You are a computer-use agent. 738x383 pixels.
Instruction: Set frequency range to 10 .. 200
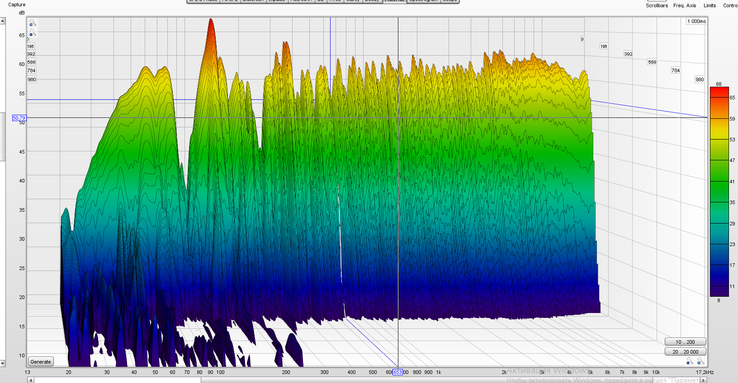click(x=685, y=342)
